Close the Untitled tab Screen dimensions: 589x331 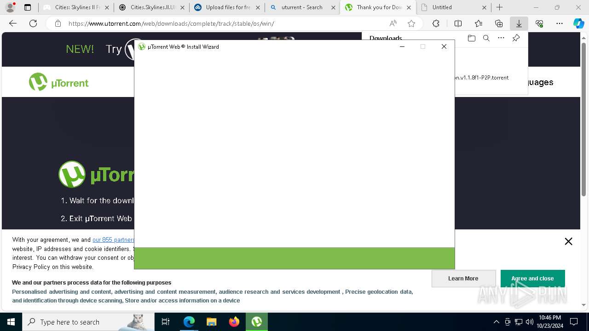point(484,7)
